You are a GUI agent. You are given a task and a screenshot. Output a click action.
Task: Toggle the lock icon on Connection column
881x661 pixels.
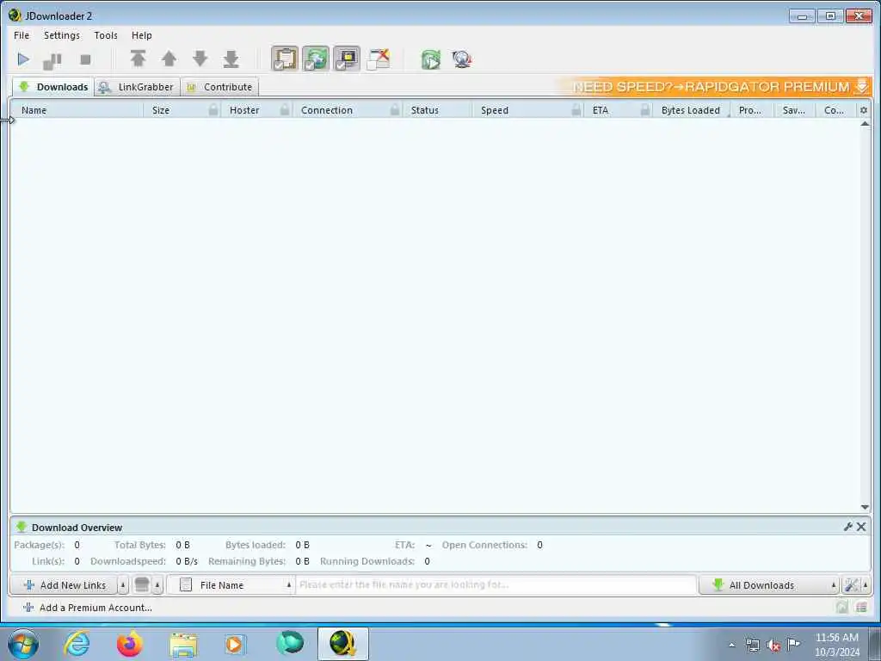(396, 110)
